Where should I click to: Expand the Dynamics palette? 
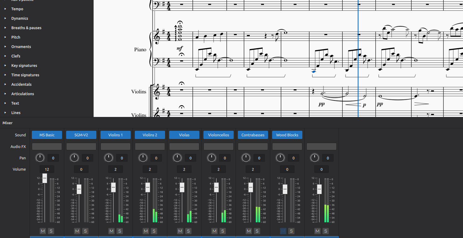[x=19, y=18]
